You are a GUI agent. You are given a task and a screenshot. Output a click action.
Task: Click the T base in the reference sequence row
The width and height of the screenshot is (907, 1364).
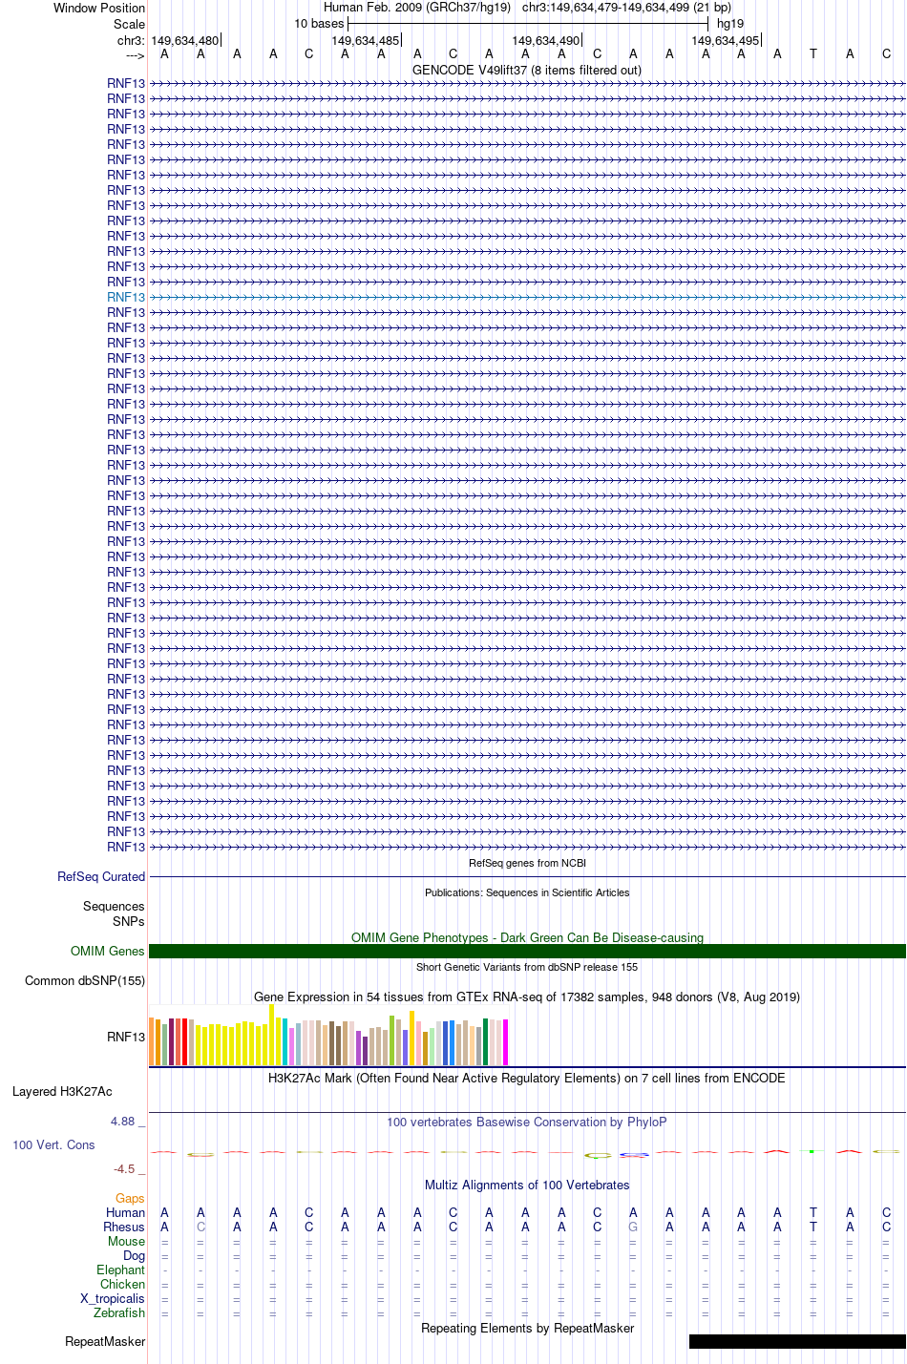tap(813, 54)
